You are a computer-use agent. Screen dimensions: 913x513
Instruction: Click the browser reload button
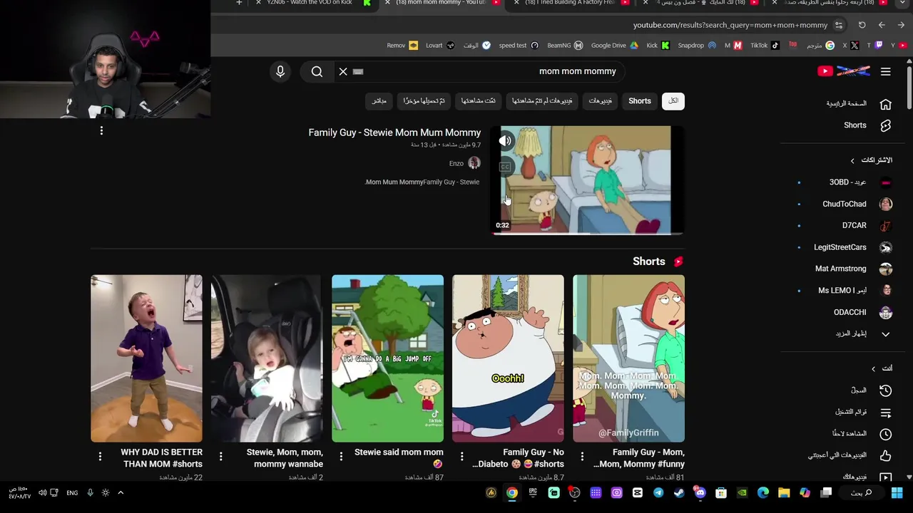[x=862, y=25]
